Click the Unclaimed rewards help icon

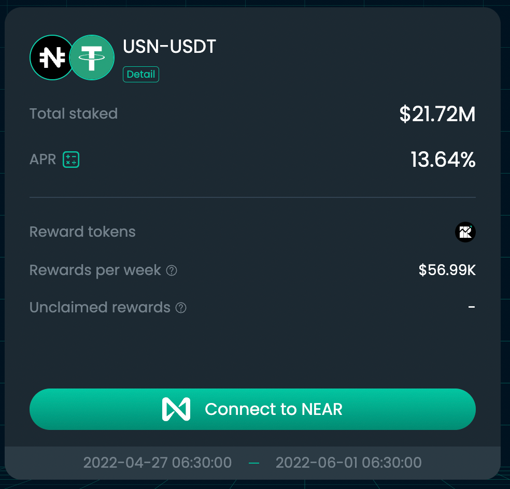[181, 308]
